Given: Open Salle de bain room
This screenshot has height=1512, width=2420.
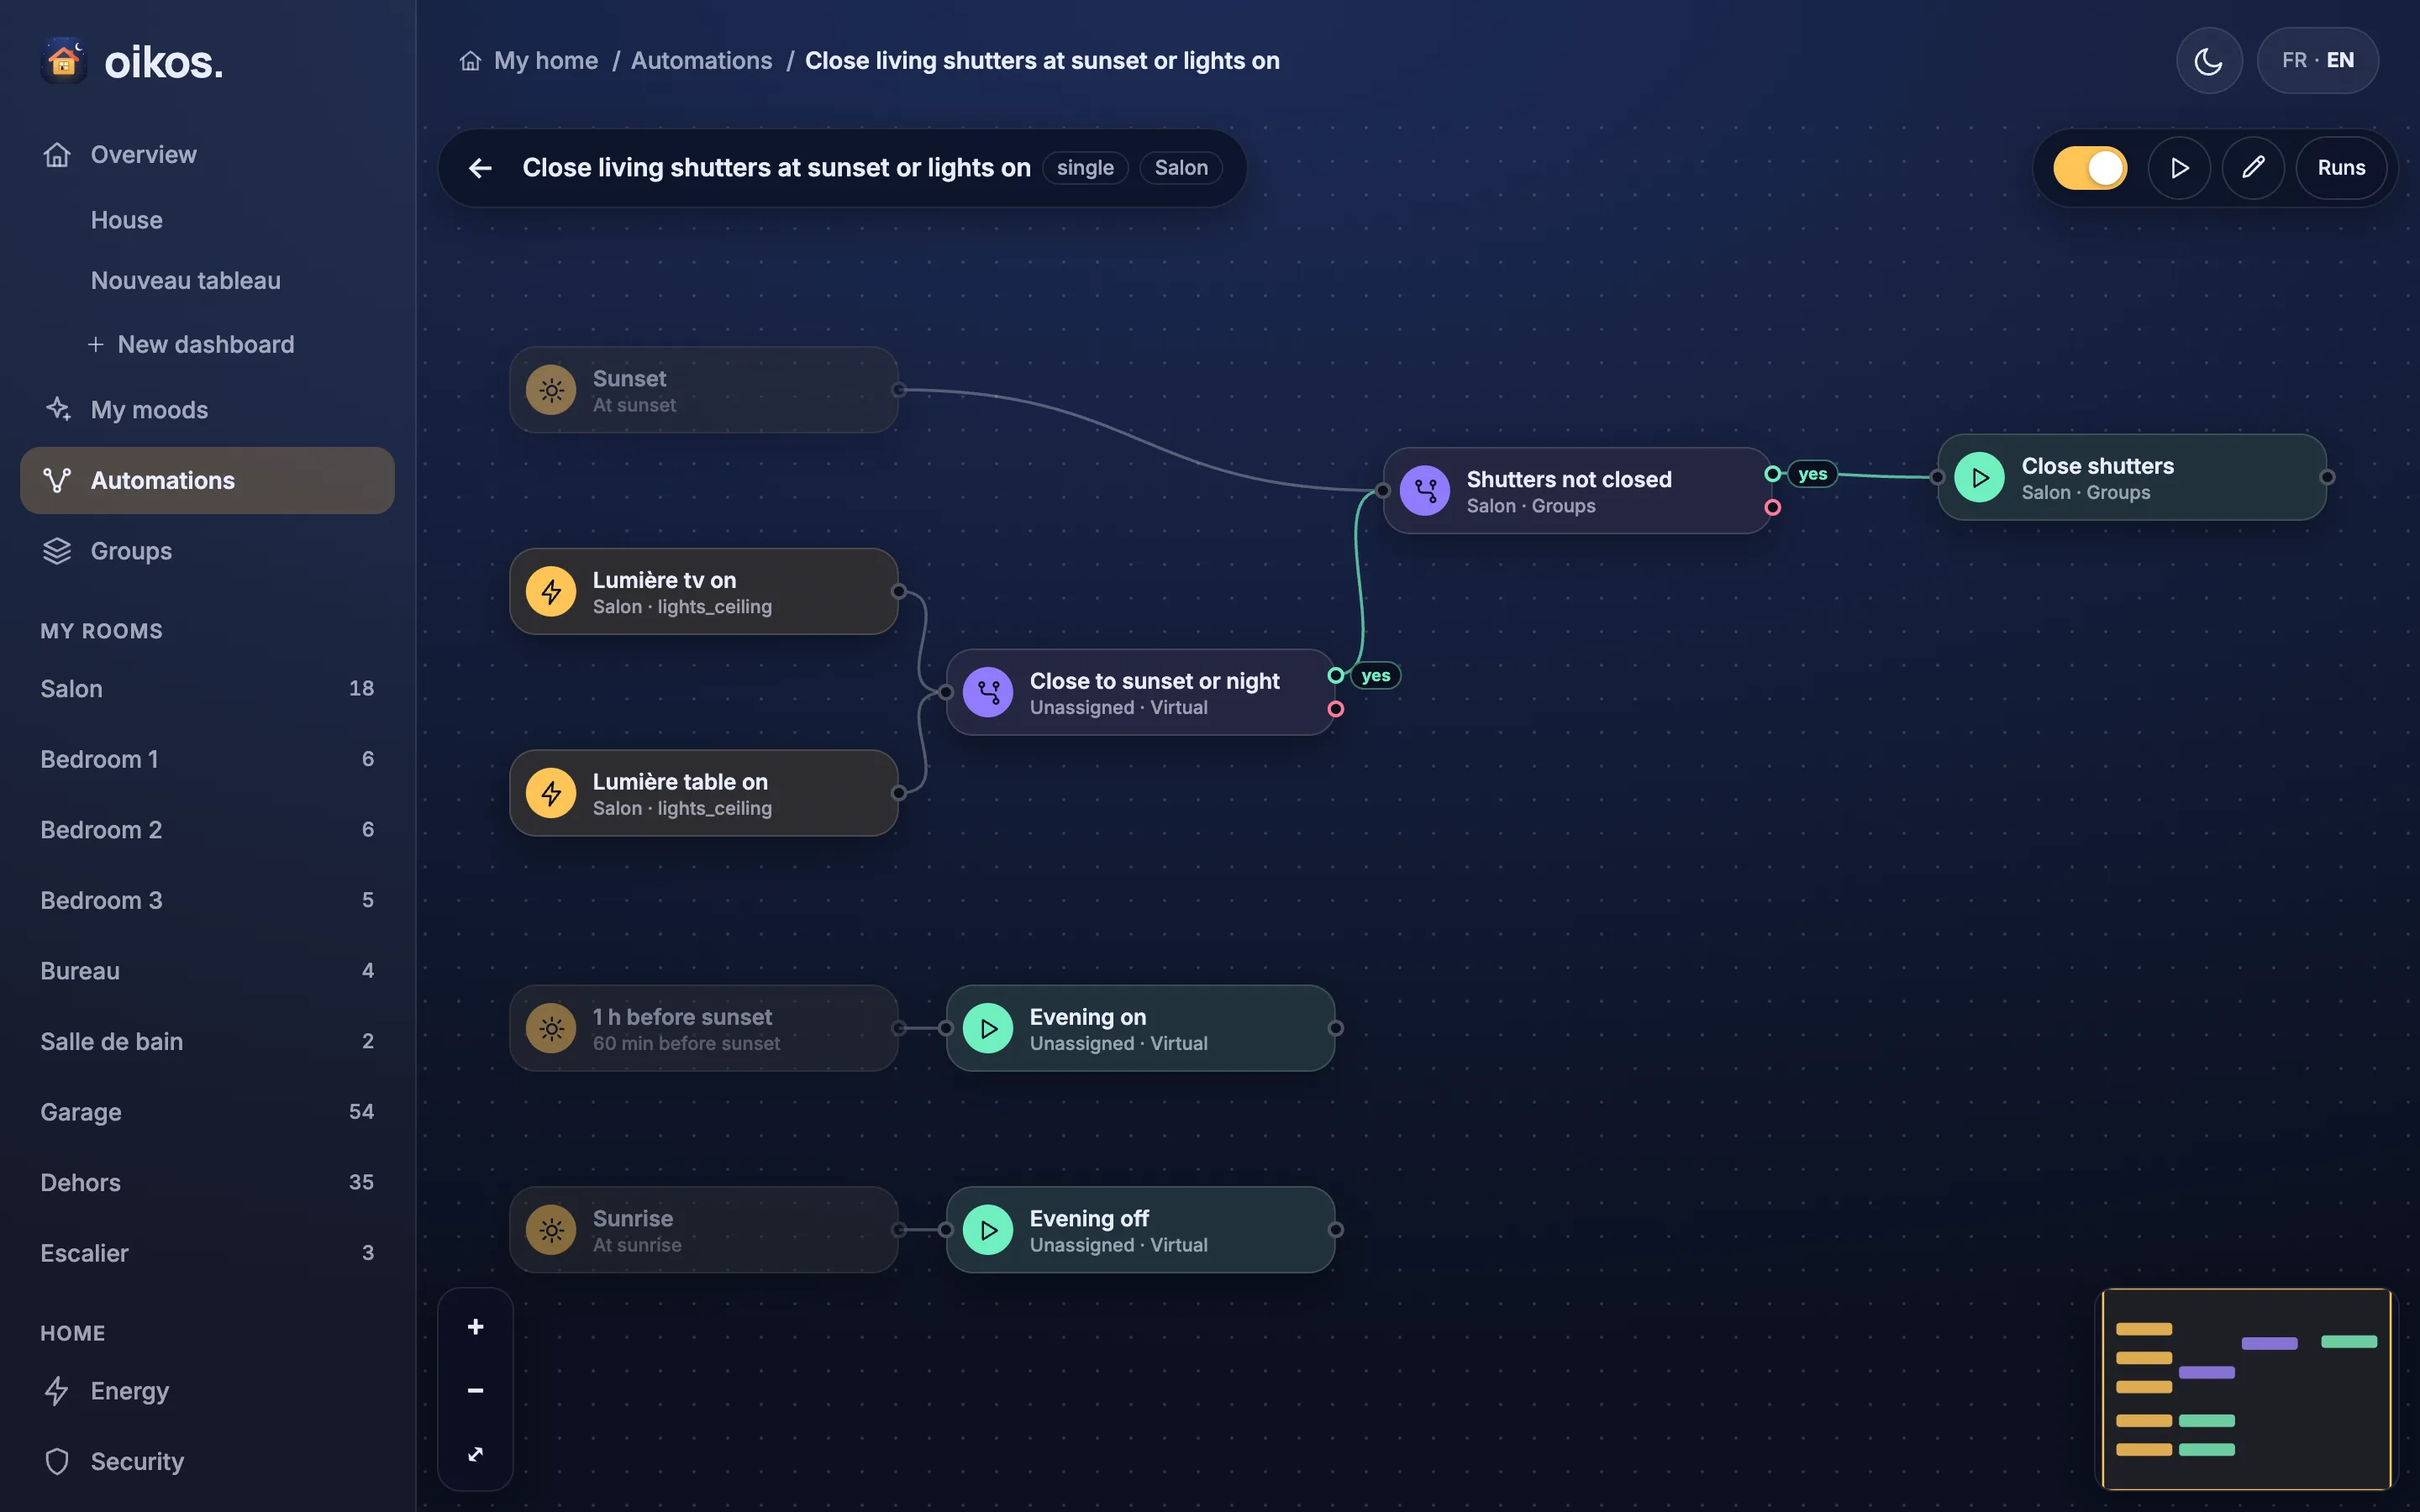Looking at the screenshot, I should 207,1042.
